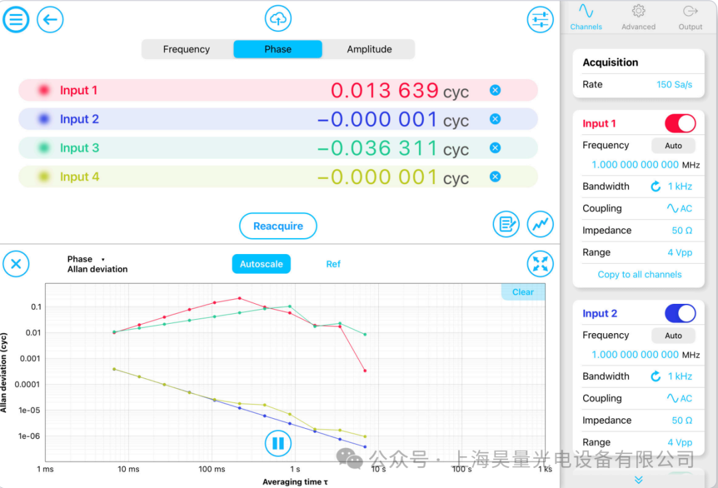
Task: Expand more channels with down chevron
Action: click(638, 479)
